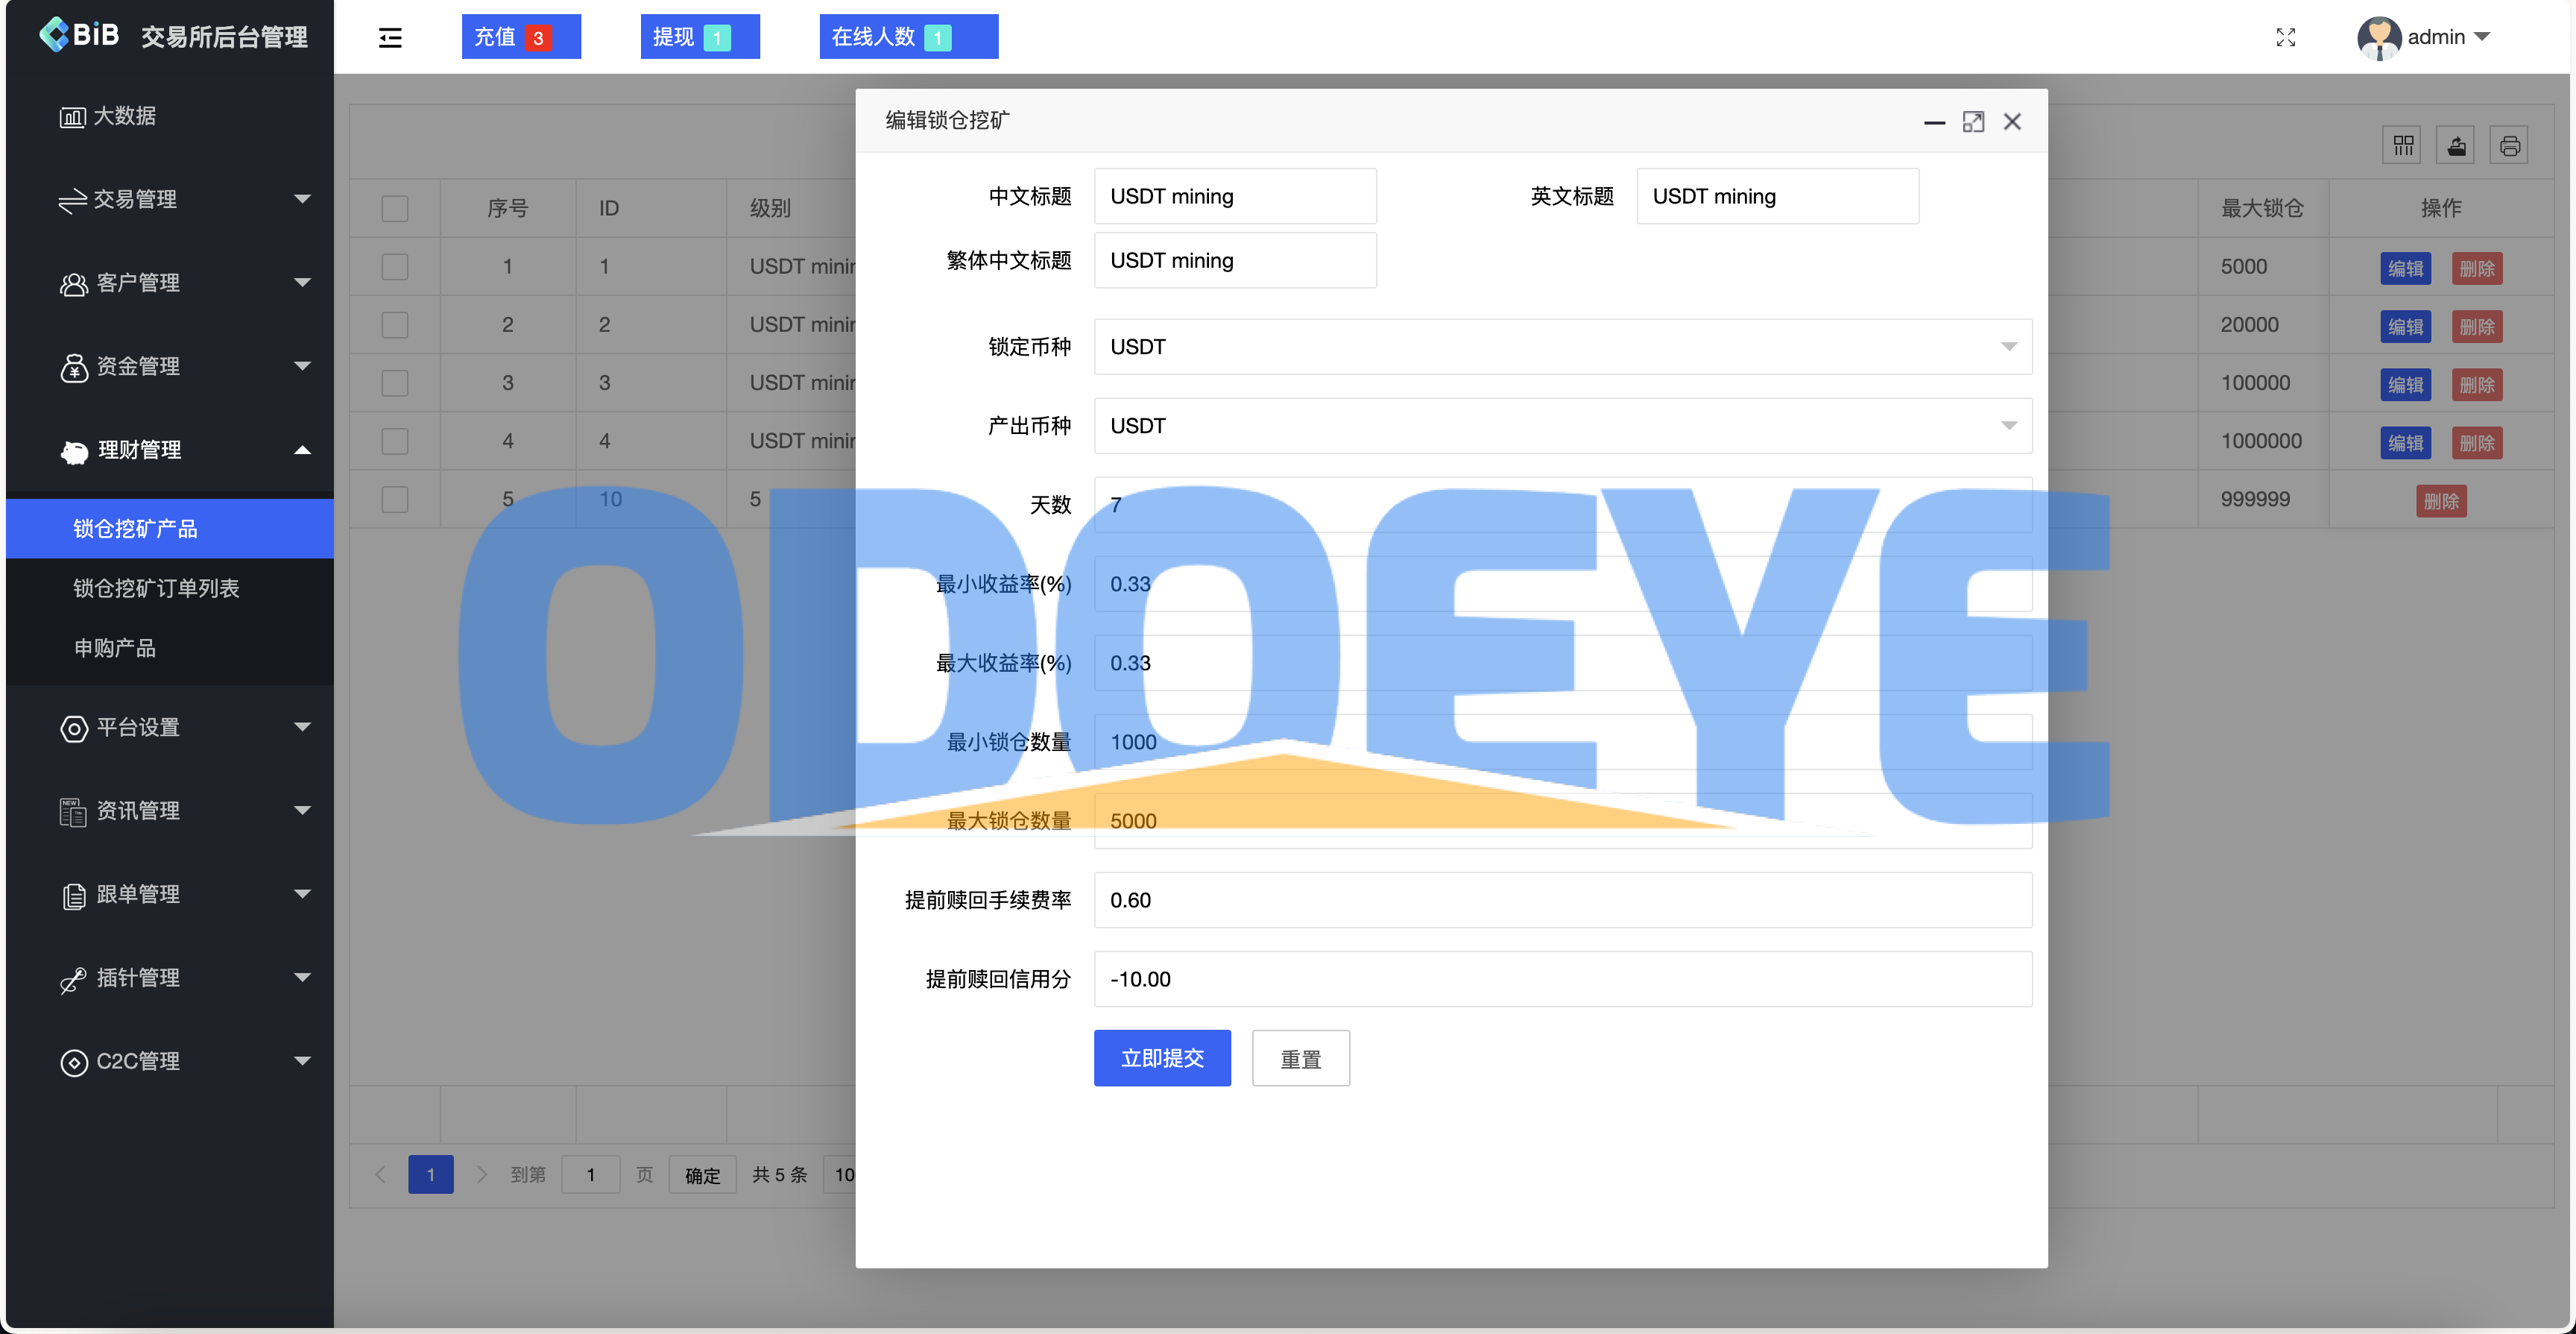The height and width of the screenshot is (1334, 2576).
Task: Expand the 资金管理 menu arrow
Action: pos(302,366)
